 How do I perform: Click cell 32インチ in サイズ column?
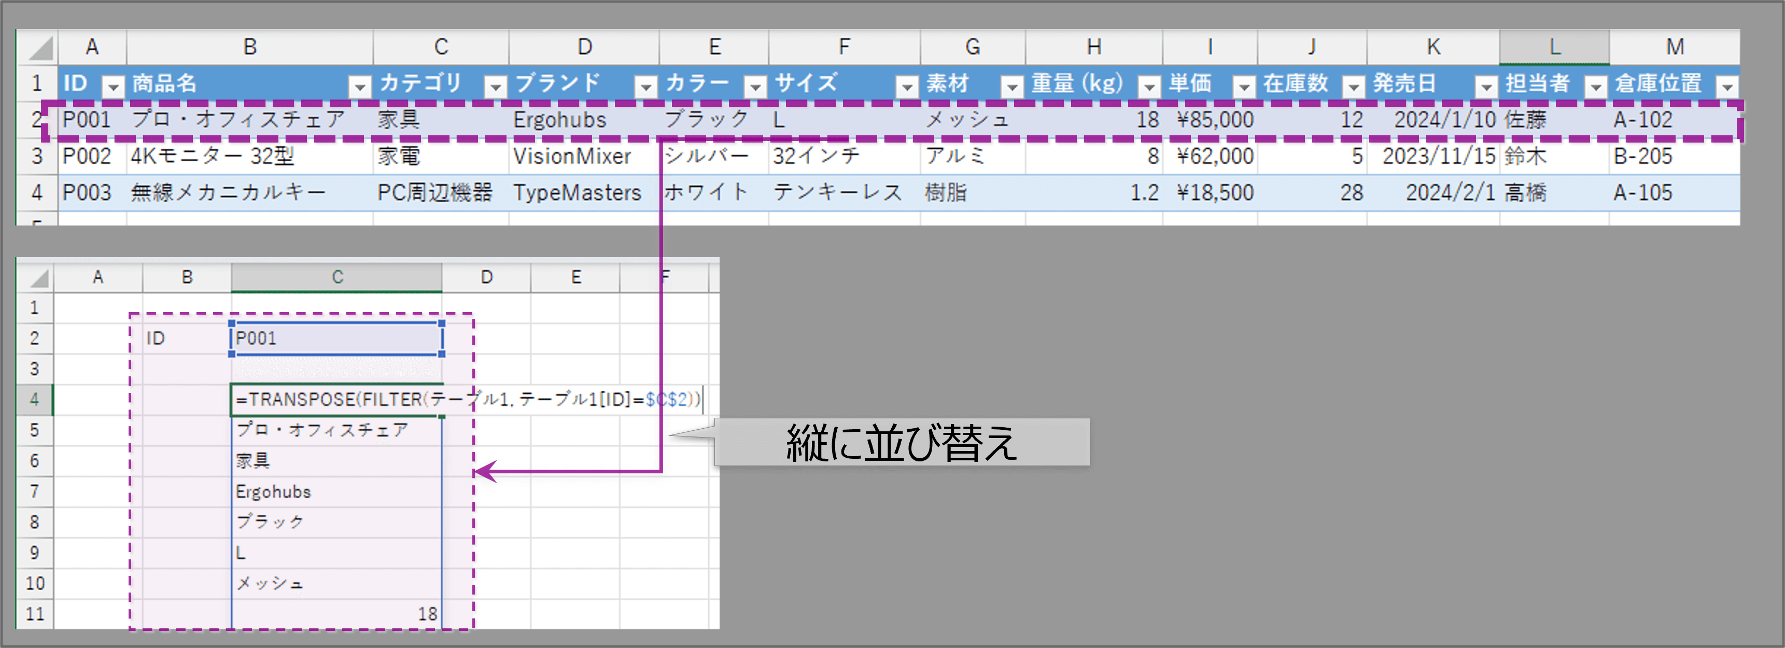(844, 157)
